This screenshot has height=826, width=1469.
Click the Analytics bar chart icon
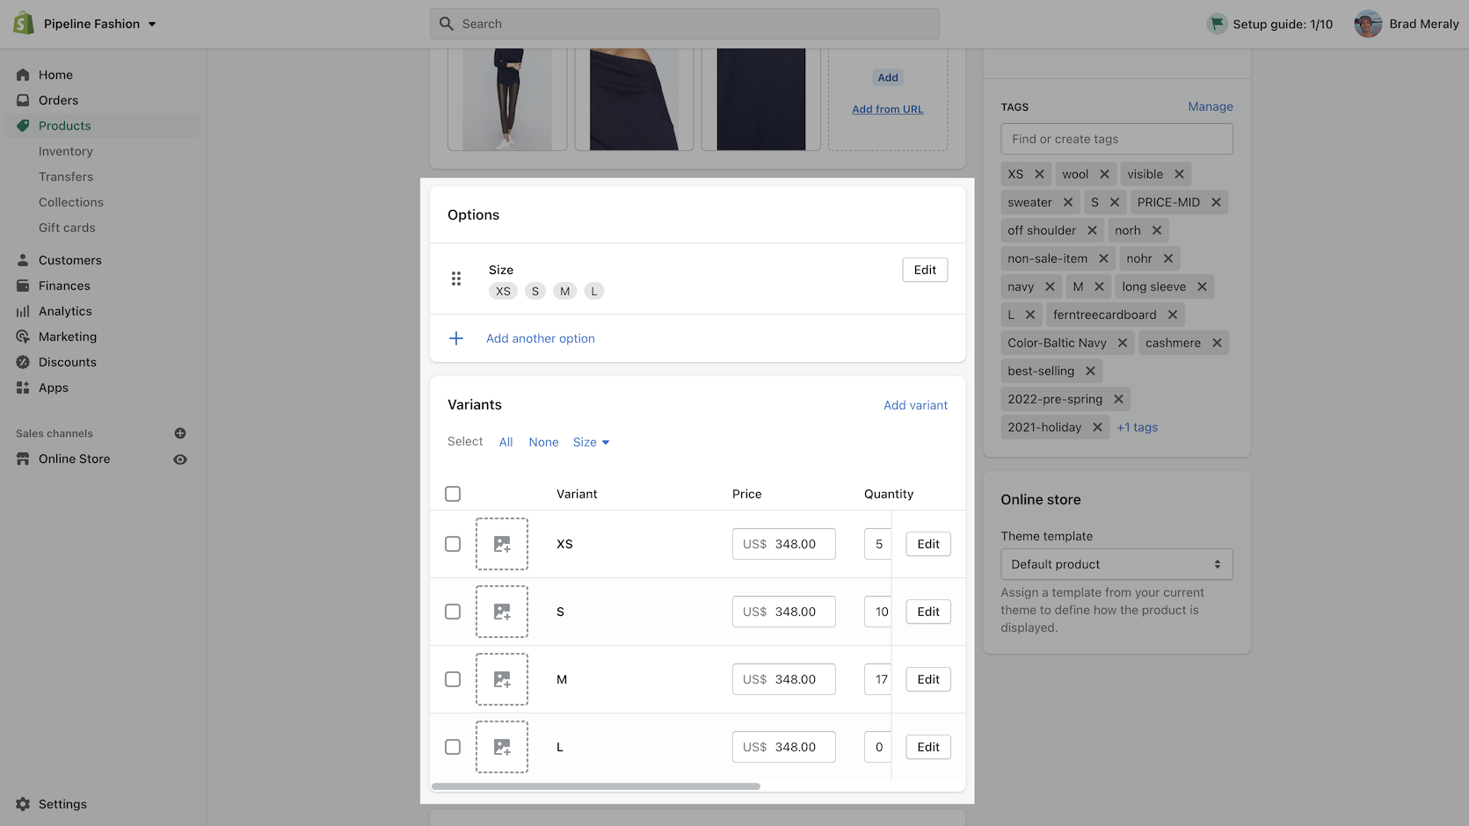pos(23,311)
